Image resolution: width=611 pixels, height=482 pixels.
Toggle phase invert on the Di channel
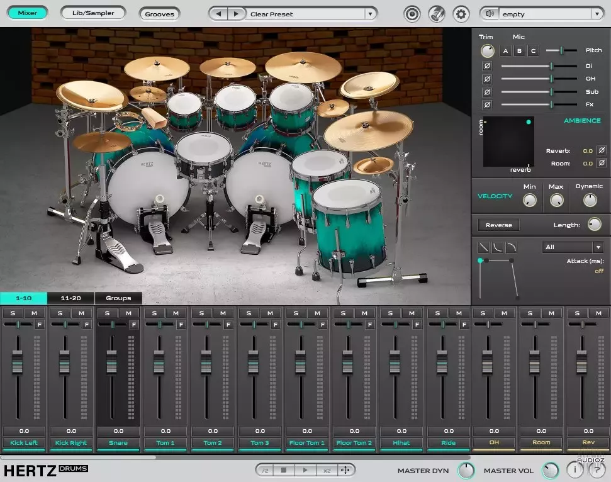tap(486, 65)
